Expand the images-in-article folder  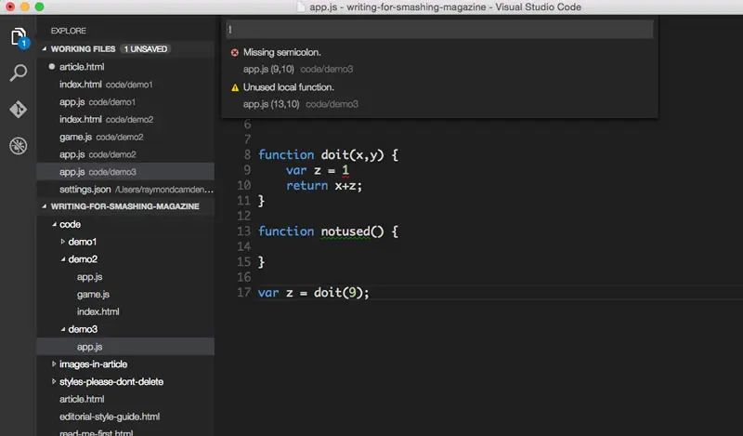click(54, 363)
